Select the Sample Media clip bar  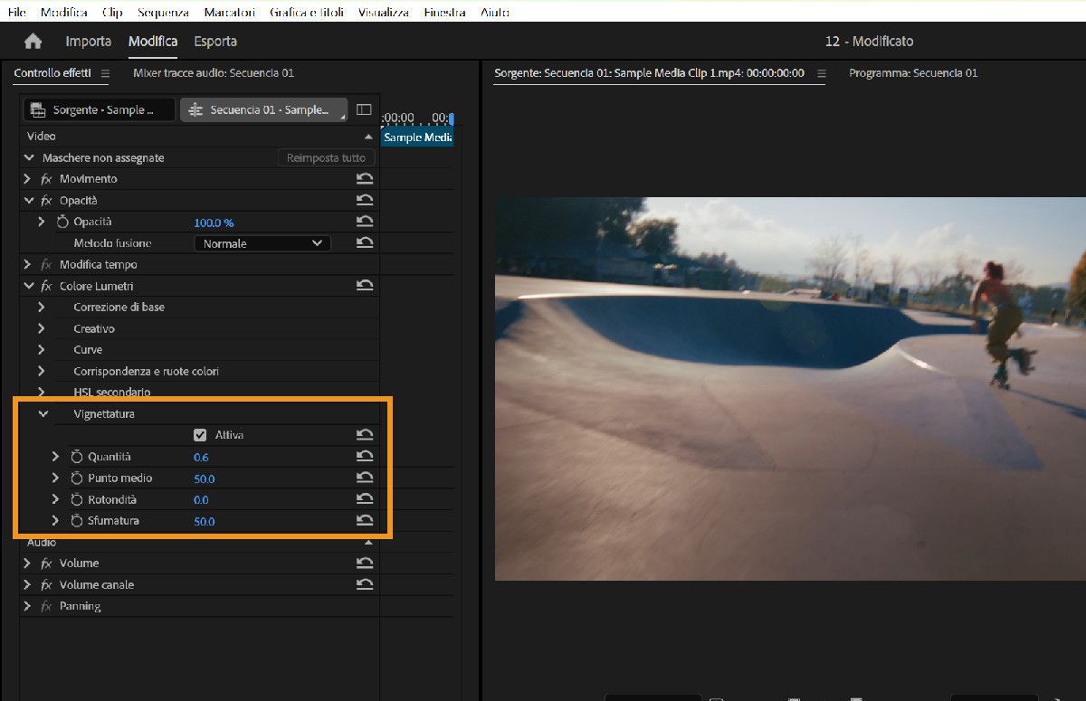417,137
